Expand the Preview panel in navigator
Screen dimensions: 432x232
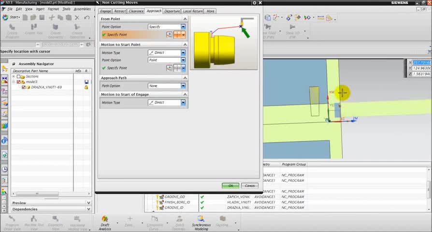(88, 203)
